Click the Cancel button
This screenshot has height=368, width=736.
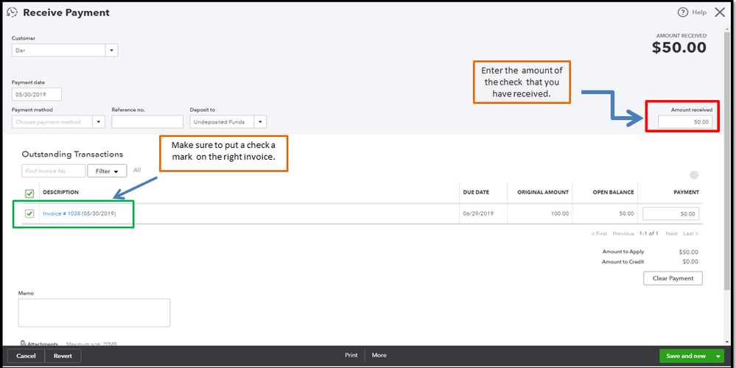click(26, 356)
